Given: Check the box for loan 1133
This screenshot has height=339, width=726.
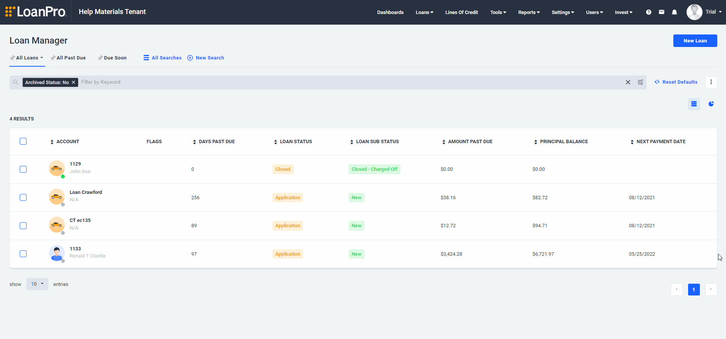Looking at the screenshot, I should tap(23, 254).
